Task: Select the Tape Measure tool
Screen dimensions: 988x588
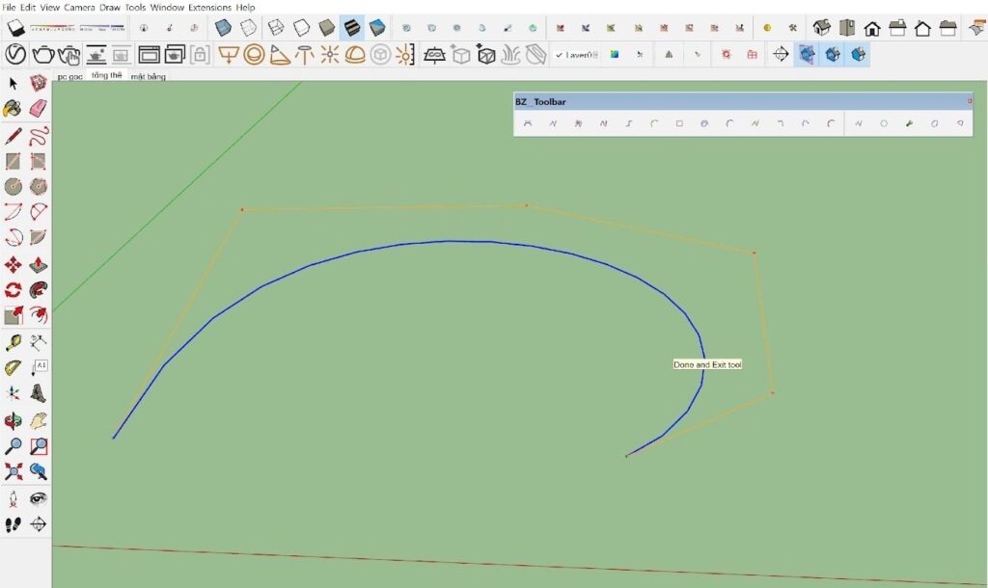Action: [13, 340]
